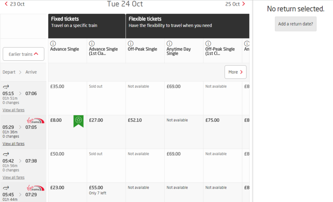Image resolution: width=333 pixels, height=202 pixels.
Task: Open info icon above Off-Peak Single
Action: 131,44
